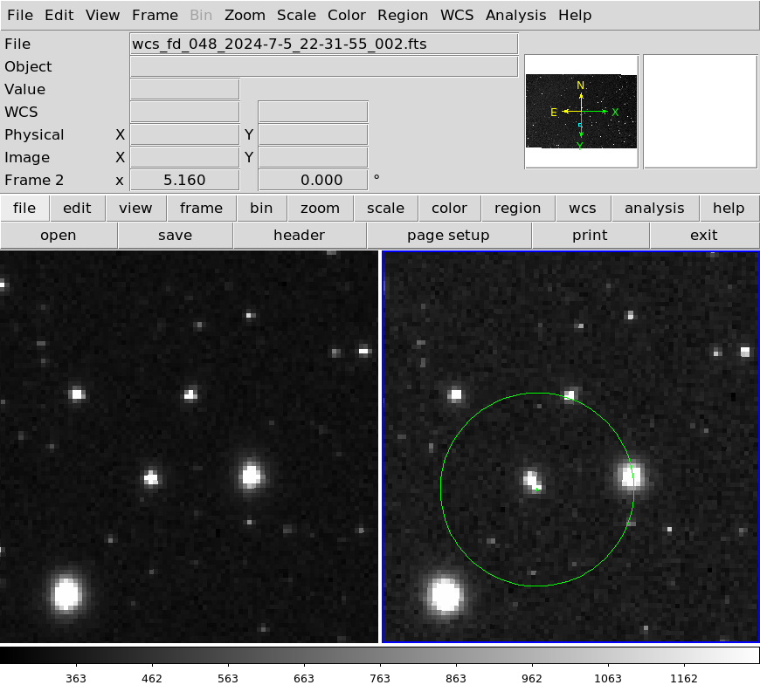
Task: Select the 'zoom' buttonbar tab
Action: (320, 209)
